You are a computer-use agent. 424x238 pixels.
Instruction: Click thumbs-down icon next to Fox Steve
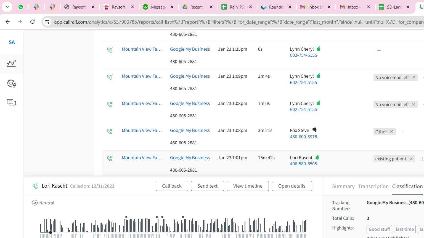click(314, 130)
